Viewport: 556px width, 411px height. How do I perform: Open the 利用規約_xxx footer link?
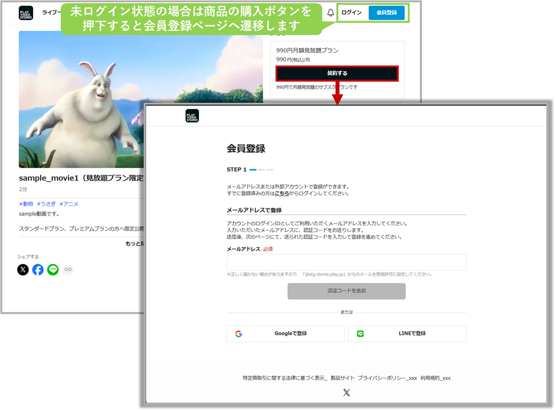[435, 378]
